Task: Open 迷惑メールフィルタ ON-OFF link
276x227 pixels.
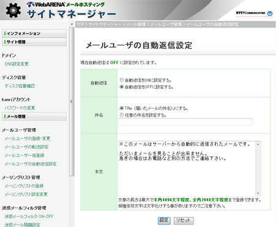Action: pos(29,216)
